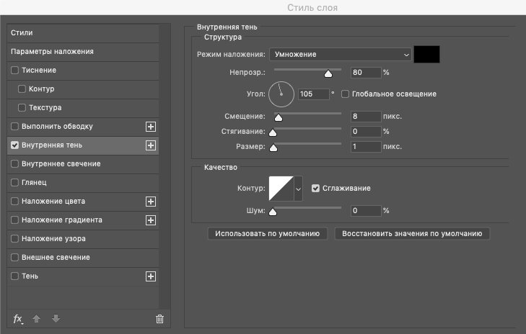Select Стили in the left list
This screenshot has height=334, width=526.
pyautogui.click(x=83, y=33)
